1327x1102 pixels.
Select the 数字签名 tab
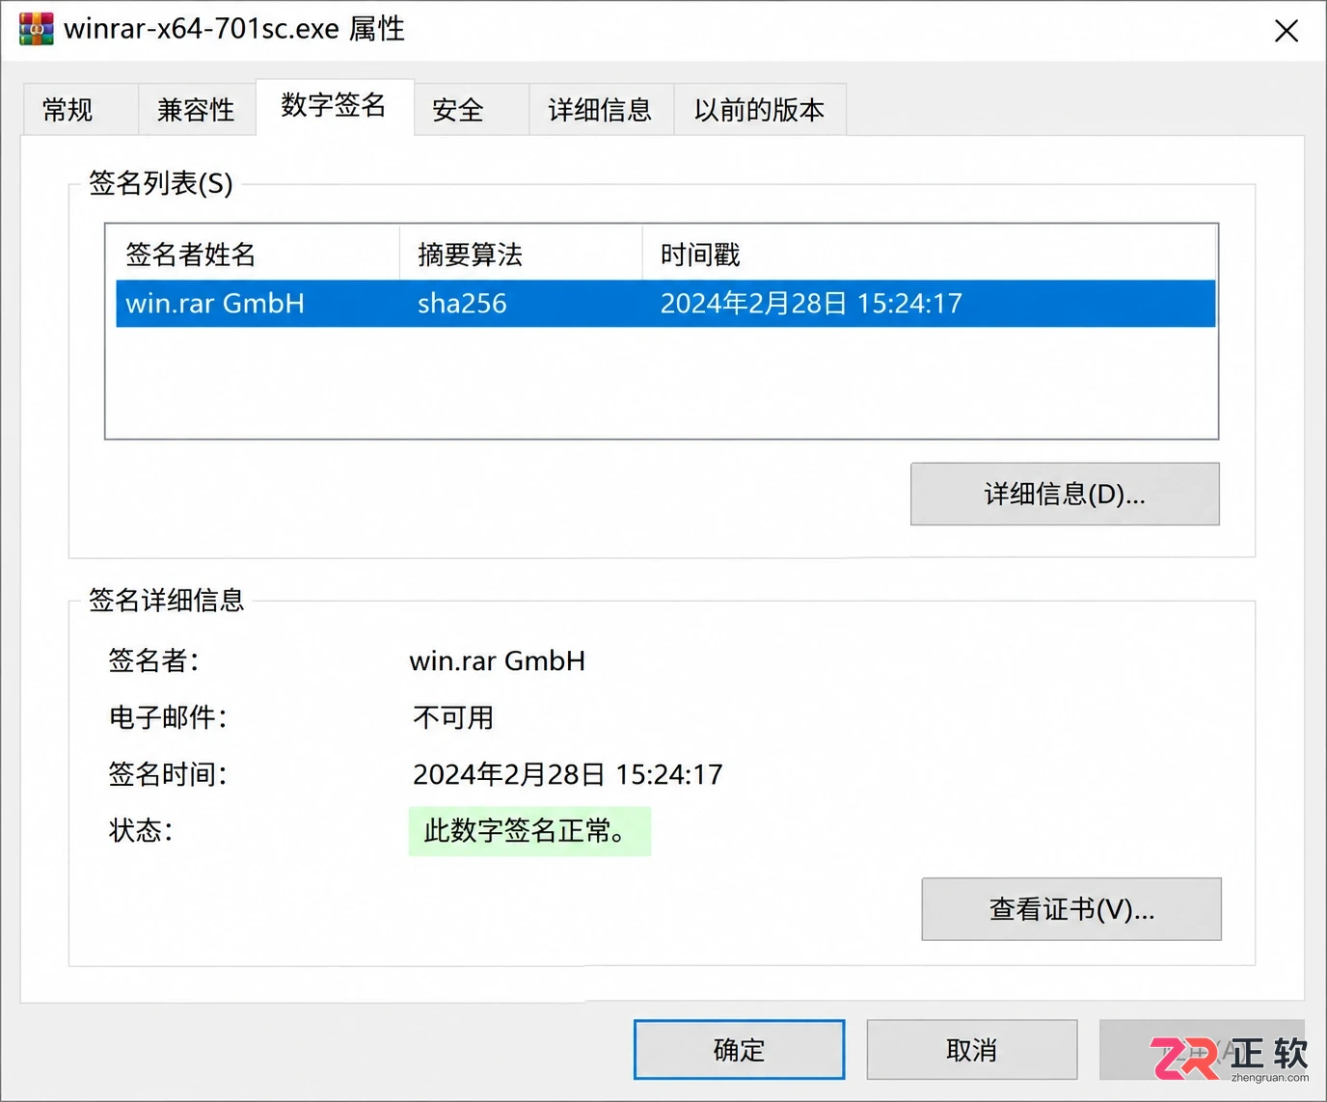pyautogui.click(x=335, y=105)
